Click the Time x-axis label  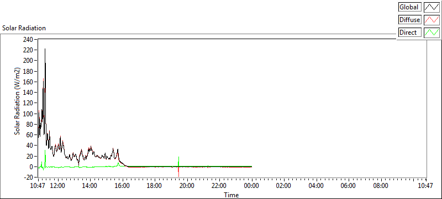231,195
